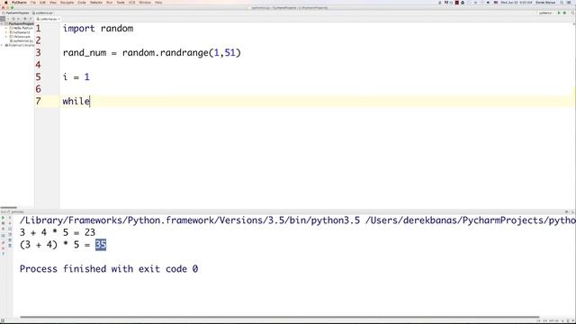Image resolution: width=576 pixels, height=324 pixels.
Task: Click the 'i = 1' code line
Action: (x=76, y=76)
